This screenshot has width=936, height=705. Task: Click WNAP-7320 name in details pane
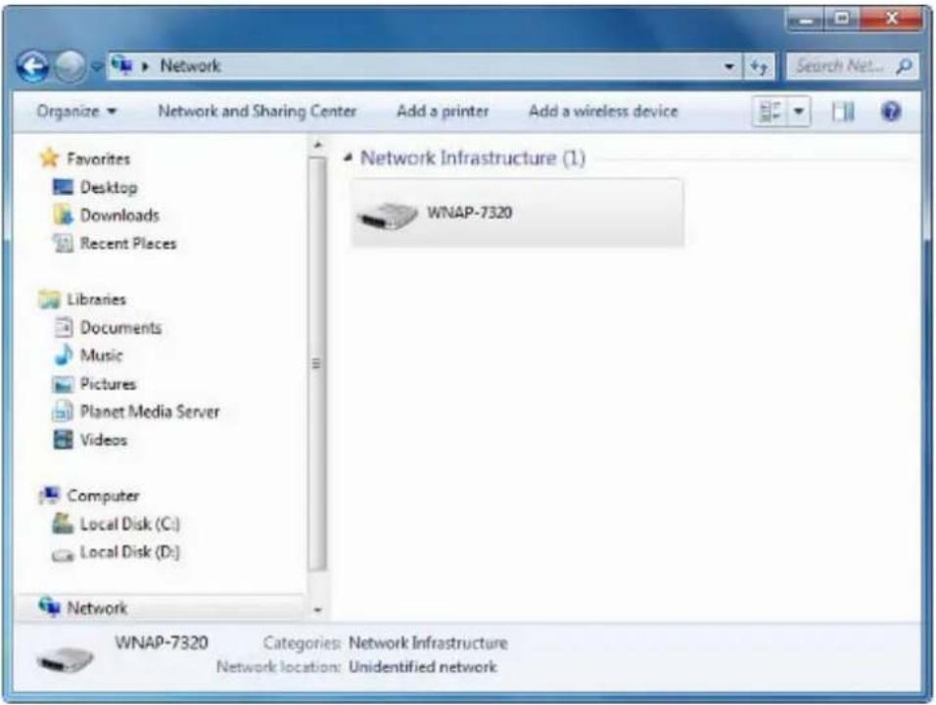click(162, 643)
